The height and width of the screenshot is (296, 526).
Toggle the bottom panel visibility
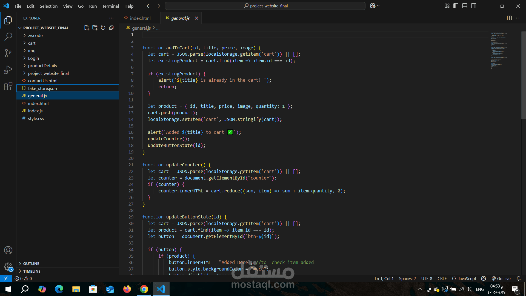[x=465, y=6]
